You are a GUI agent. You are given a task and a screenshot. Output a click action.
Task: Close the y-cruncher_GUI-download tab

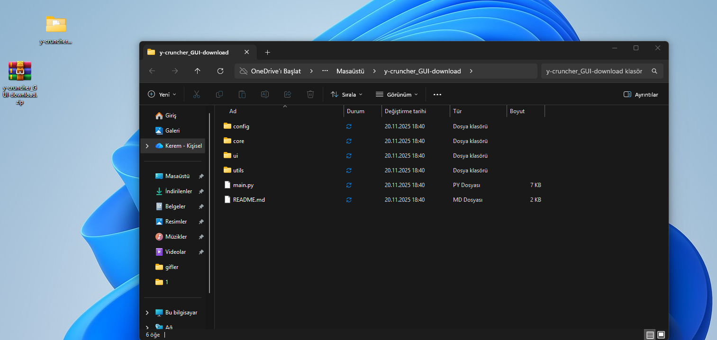(x=246, y=52)
